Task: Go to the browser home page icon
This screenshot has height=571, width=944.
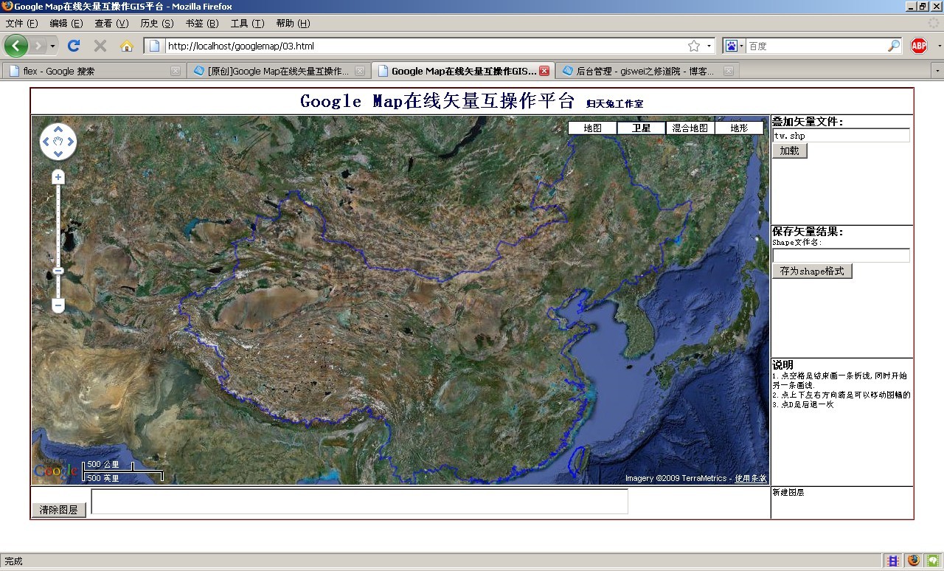Action: point(127,46)
